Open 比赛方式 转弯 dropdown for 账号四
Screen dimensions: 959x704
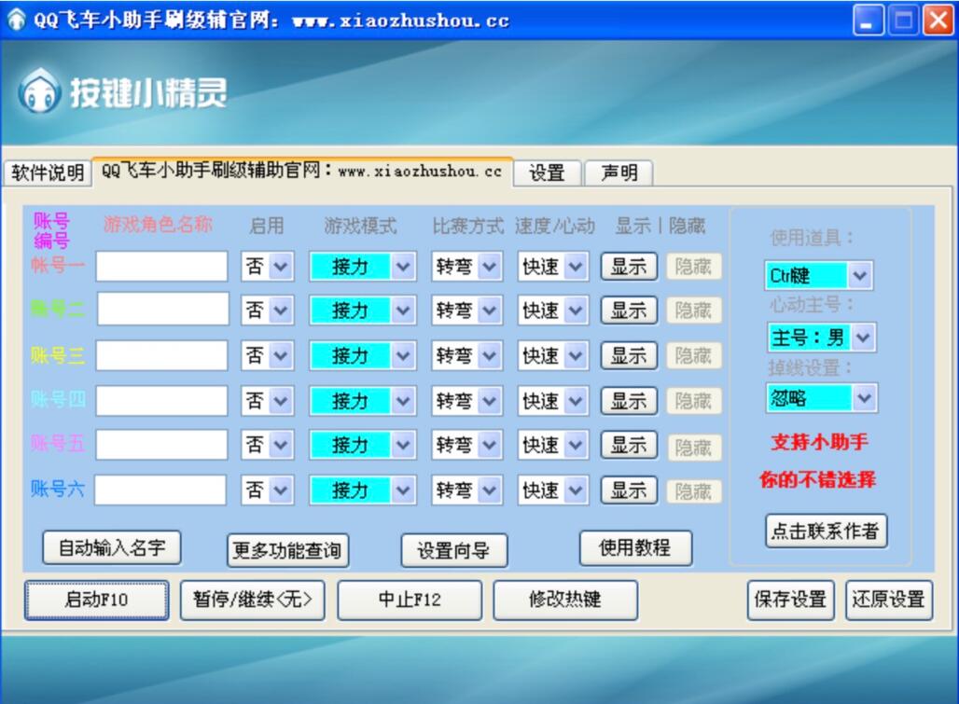(x=489, y=401)
